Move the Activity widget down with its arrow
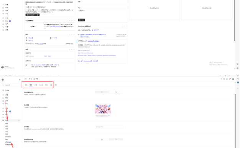This screenshot has width=240, height=148. [x=72, y=49]
